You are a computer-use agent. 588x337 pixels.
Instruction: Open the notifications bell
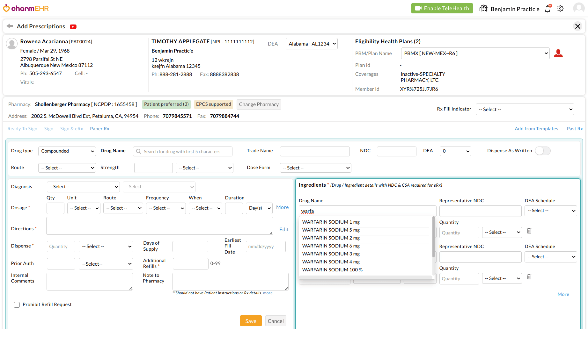click(x=548, y=9)
